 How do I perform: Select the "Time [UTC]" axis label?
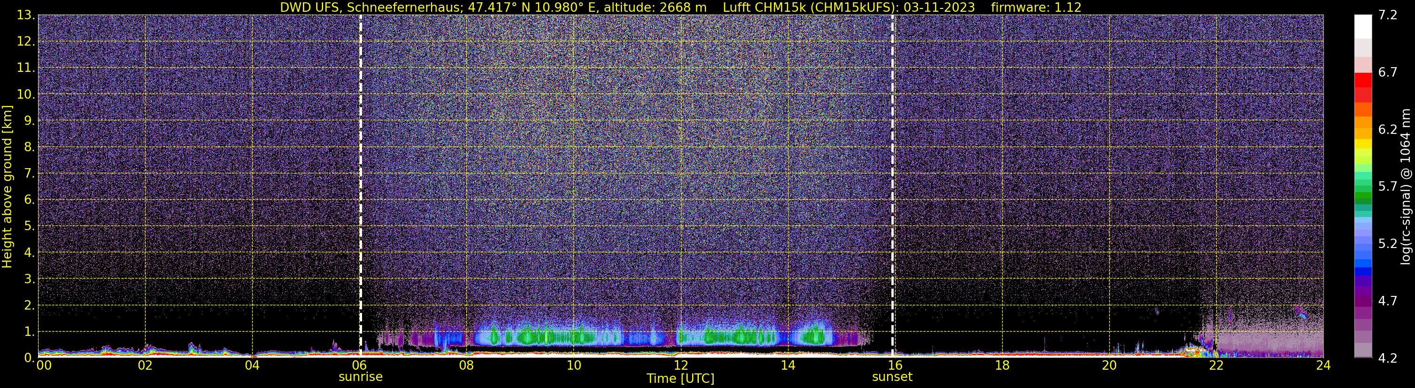click(x=680, y=379)
